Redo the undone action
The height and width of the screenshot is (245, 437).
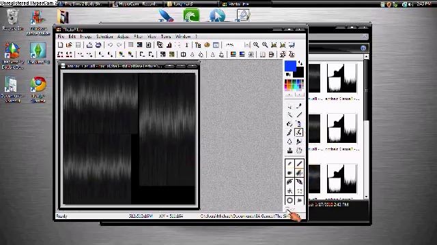click(x=119, y=45)
